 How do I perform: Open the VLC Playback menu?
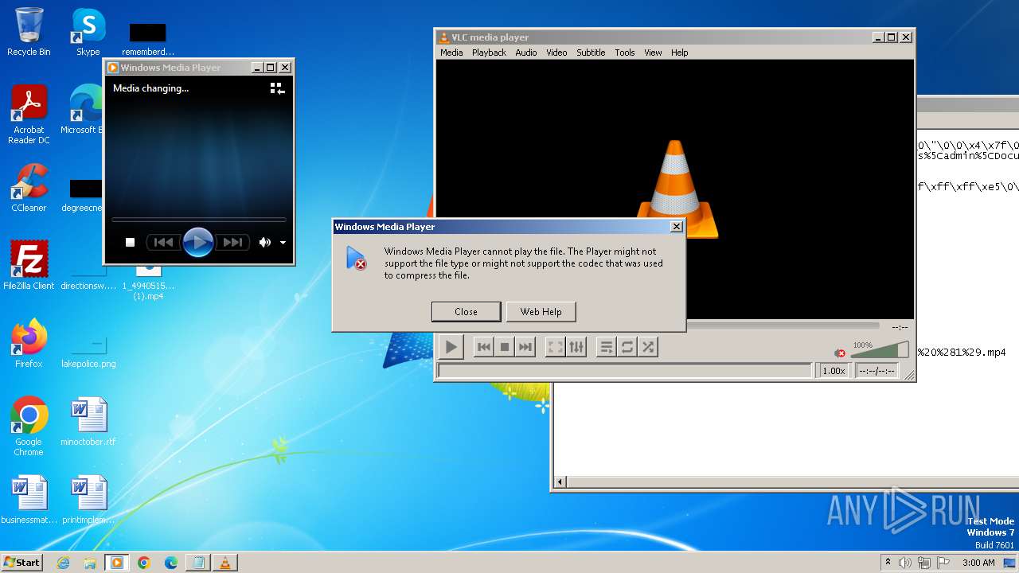pyautogui.click(x=489, y=53)
